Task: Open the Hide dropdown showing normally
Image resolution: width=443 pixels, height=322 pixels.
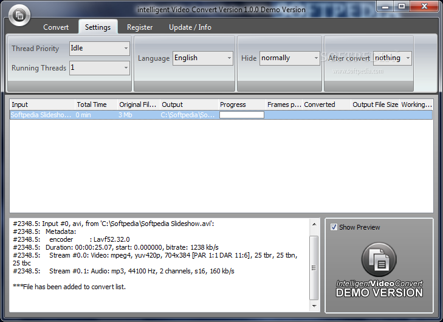Action: (289, 58)
